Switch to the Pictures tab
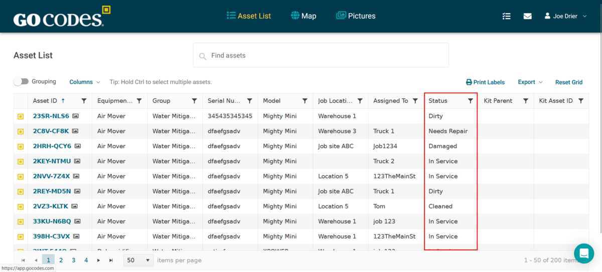602x272 pixels. point(356,16)
